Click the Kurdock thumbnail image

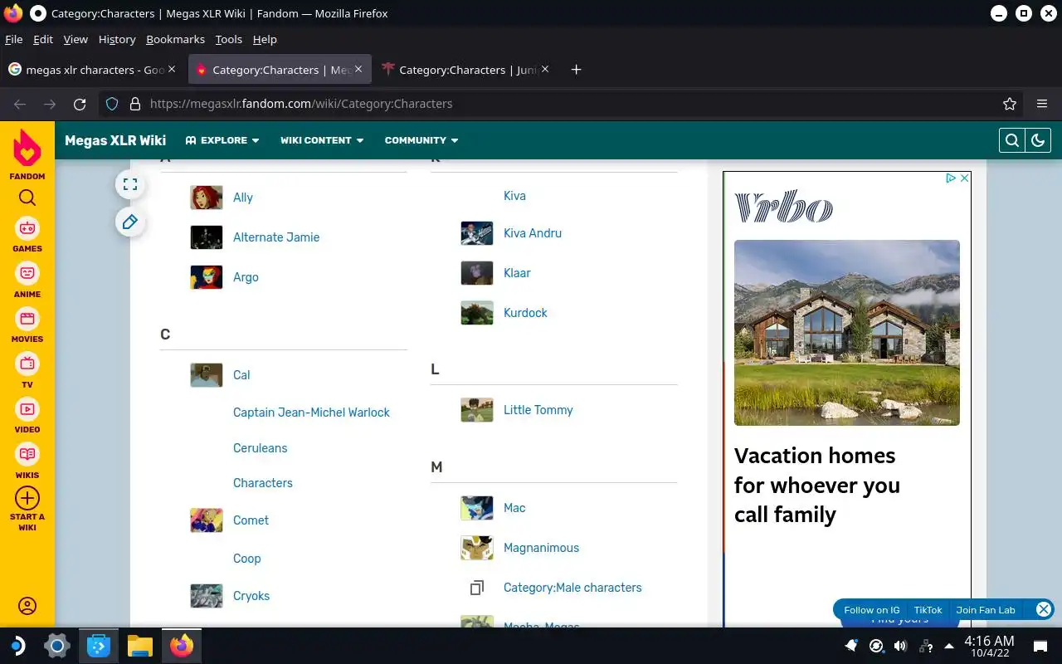click(x=477, y=313)
